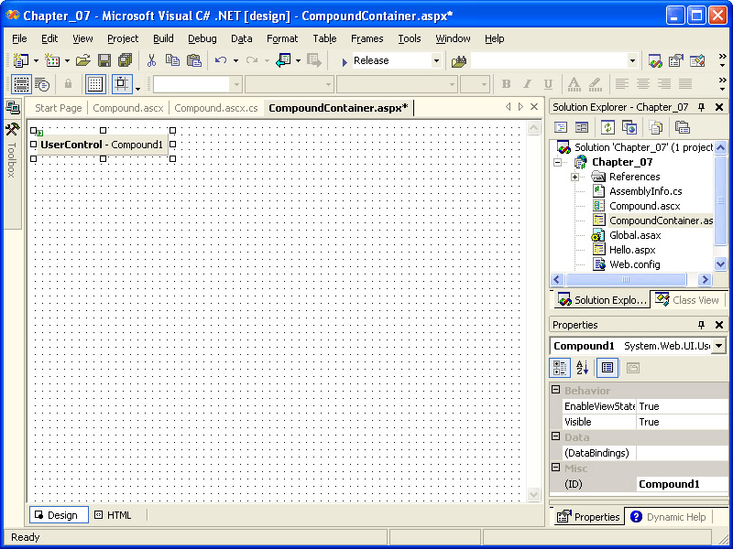Click the (ID) property value field

tap(682, 484)
